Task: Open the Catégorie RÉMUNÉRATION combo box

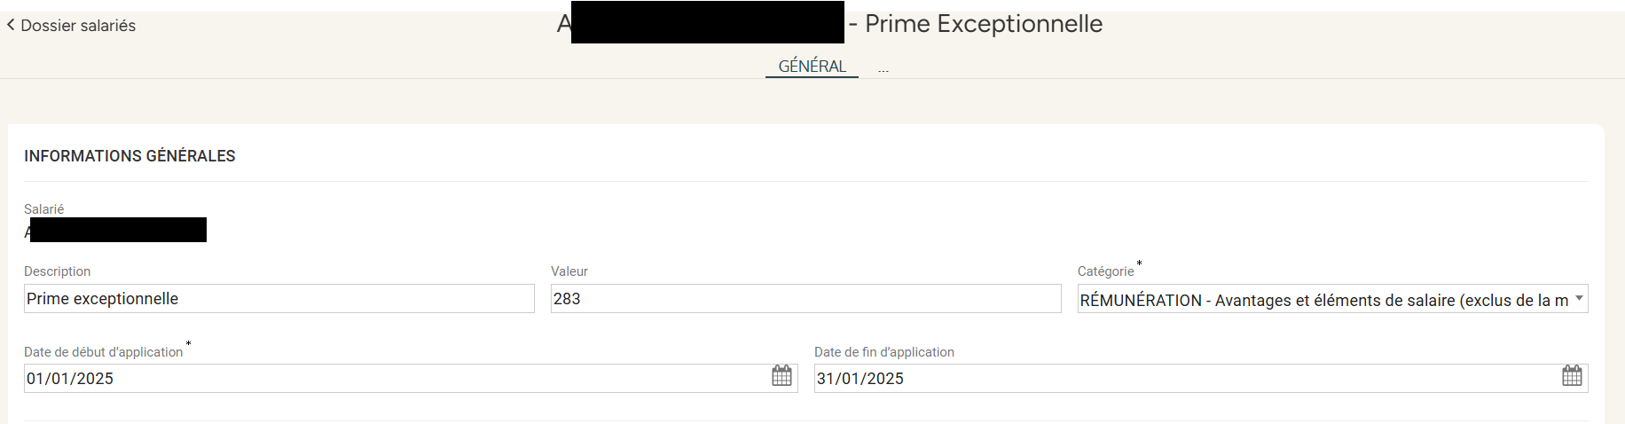Action: pyautogui.click(x=1332, y=299)
